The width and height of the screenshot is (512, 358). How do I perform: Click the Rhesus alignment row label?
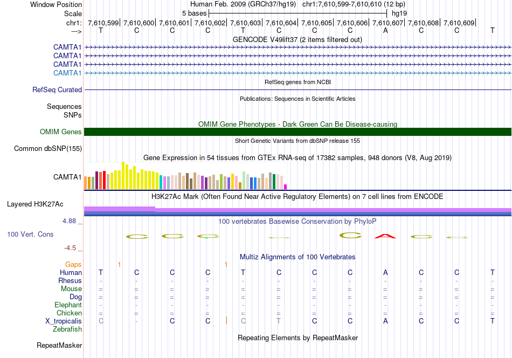pyautogui.click(x=70, y=280)
